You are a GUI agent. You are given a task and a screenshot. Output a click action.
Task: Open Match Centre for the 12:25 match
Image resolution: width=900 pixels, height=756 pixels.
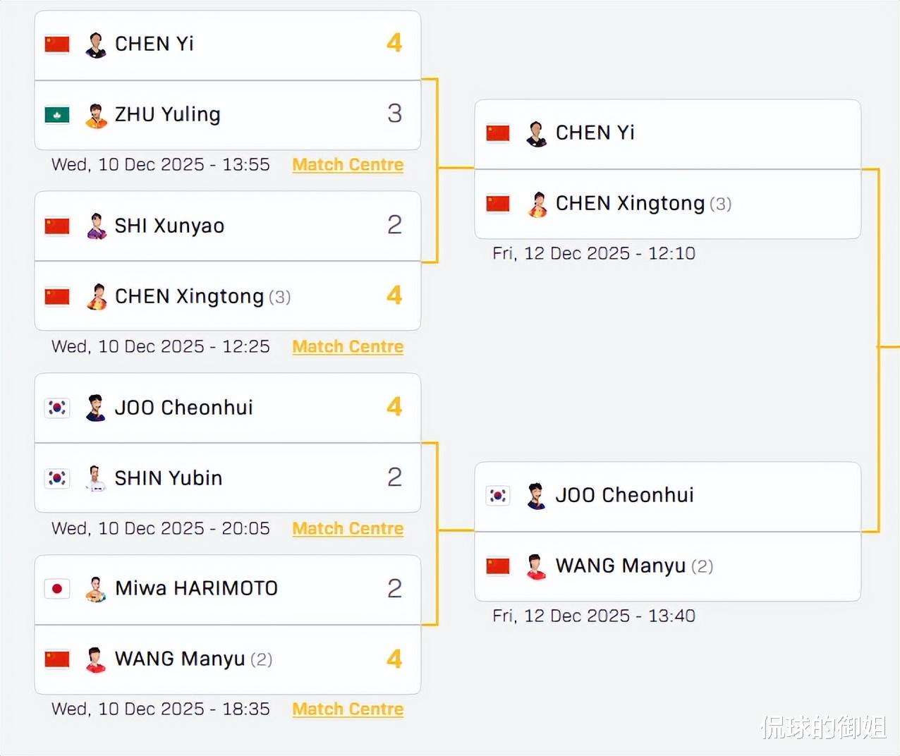[348, 347]
